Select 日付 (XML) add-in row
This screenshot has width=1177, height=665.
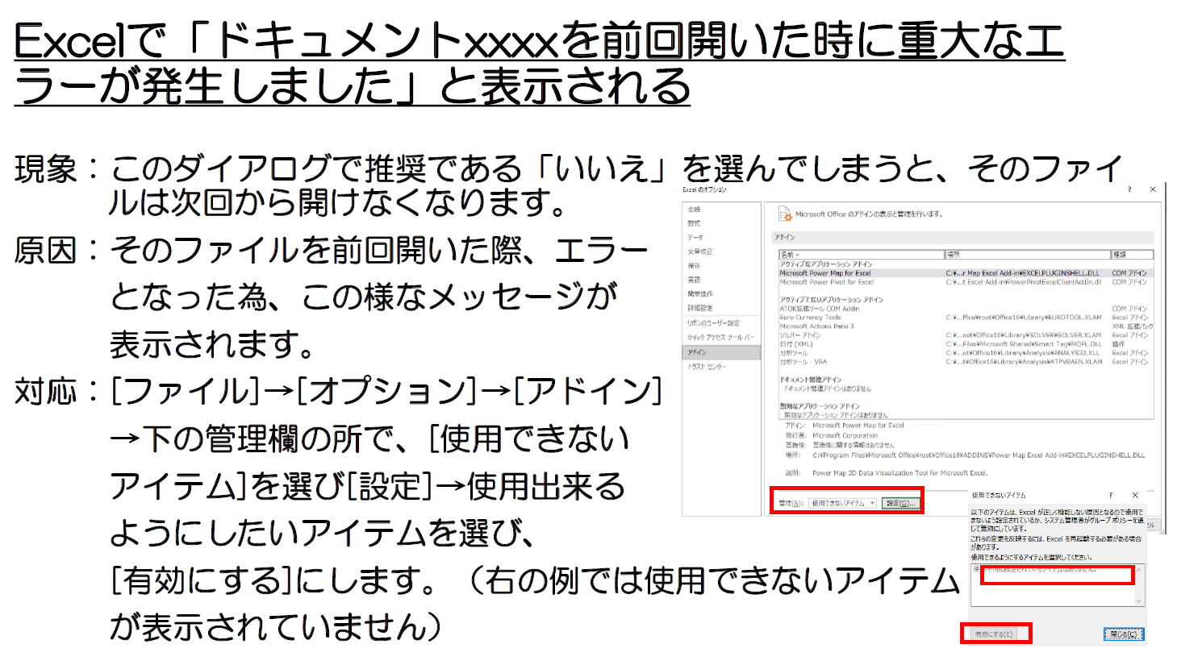[x=966, y=344]
